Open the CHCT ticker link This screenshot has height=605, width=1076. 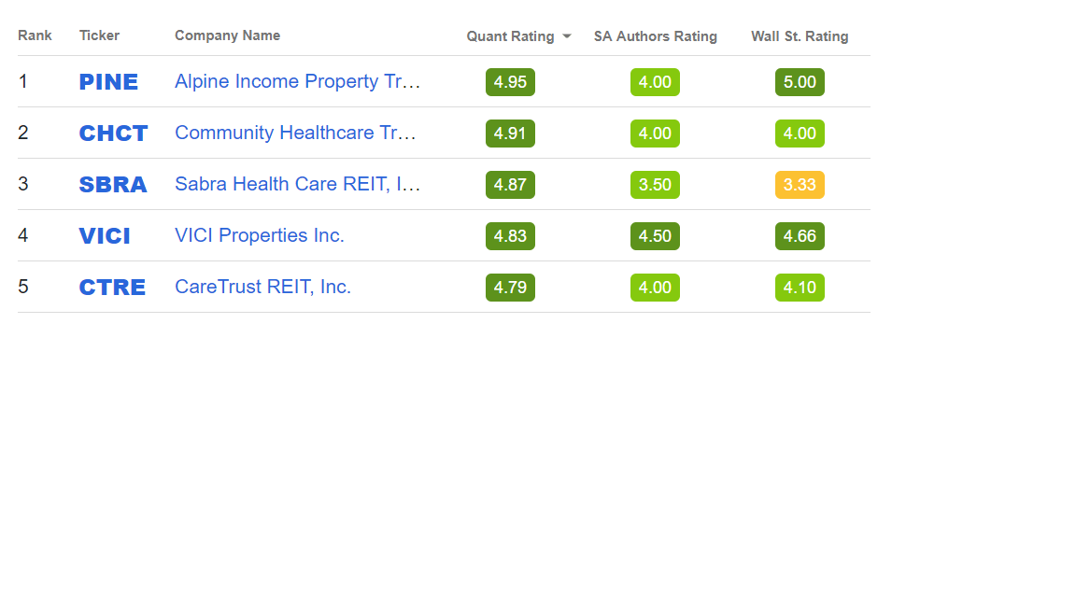click(113, 134)
